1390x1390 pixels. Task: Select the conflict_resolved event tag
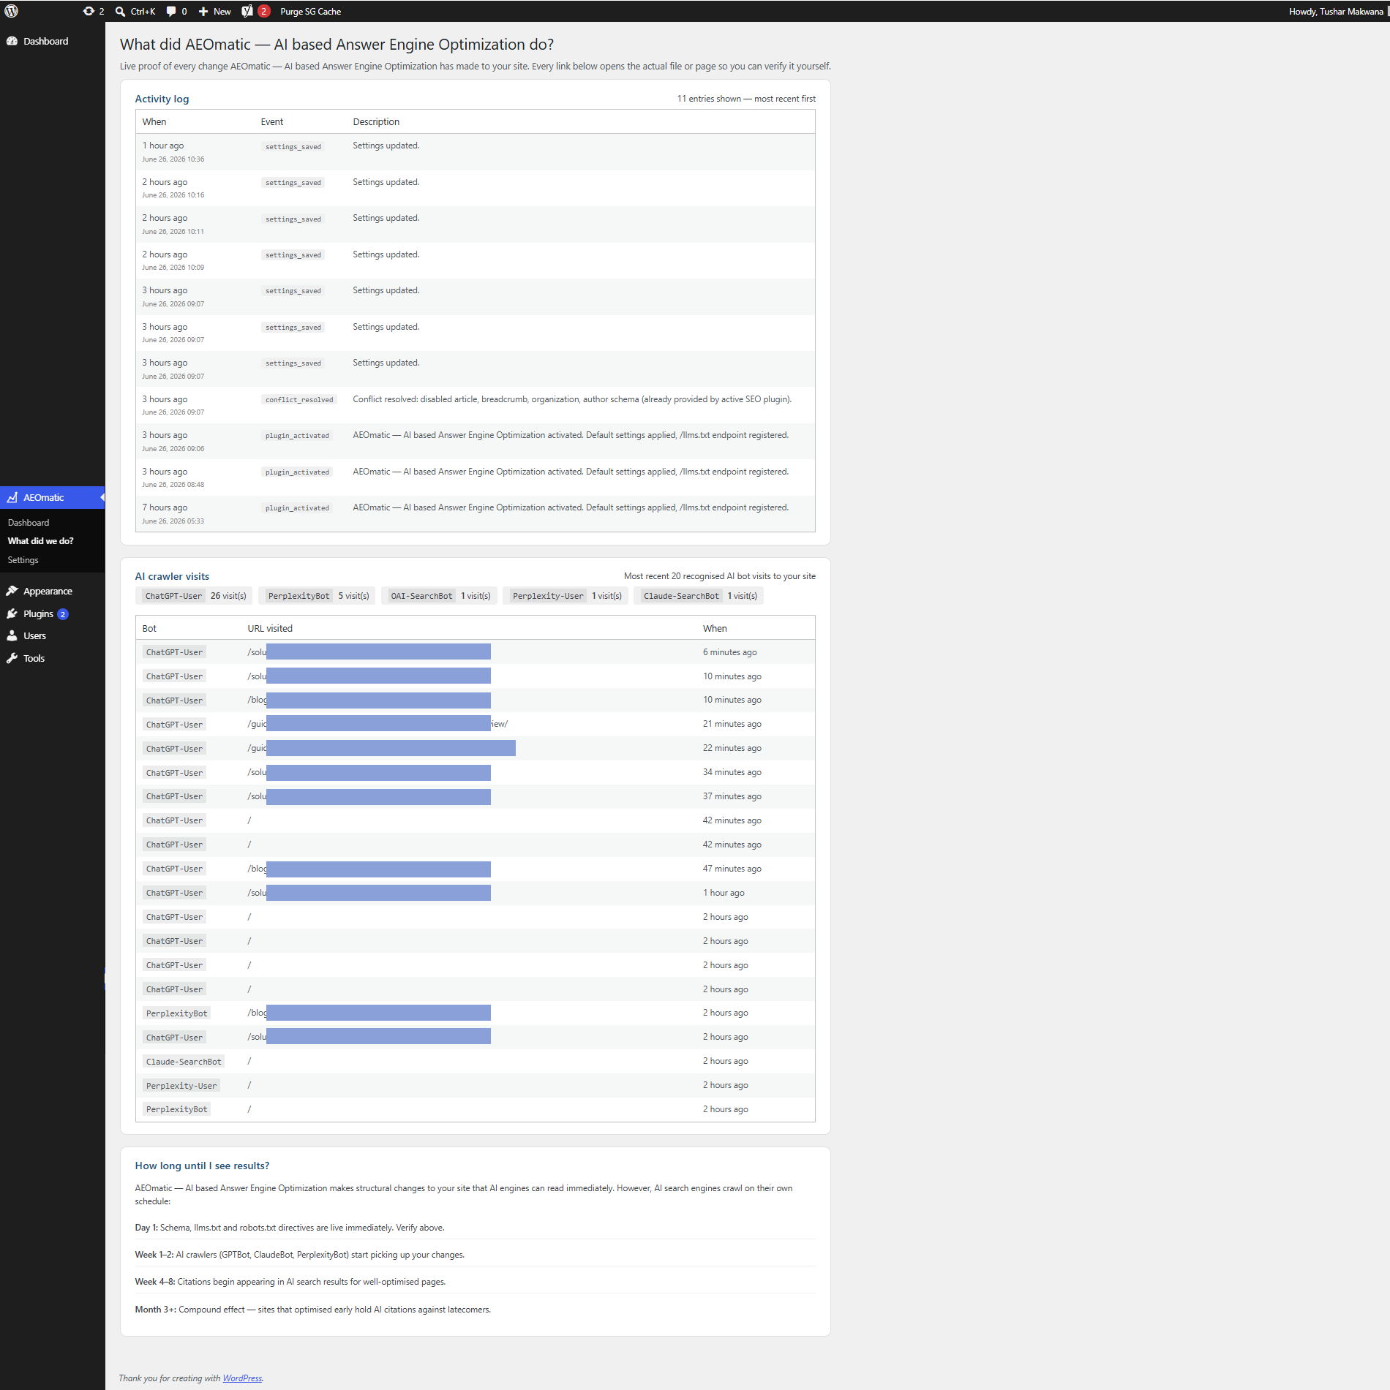click(299, 399)
